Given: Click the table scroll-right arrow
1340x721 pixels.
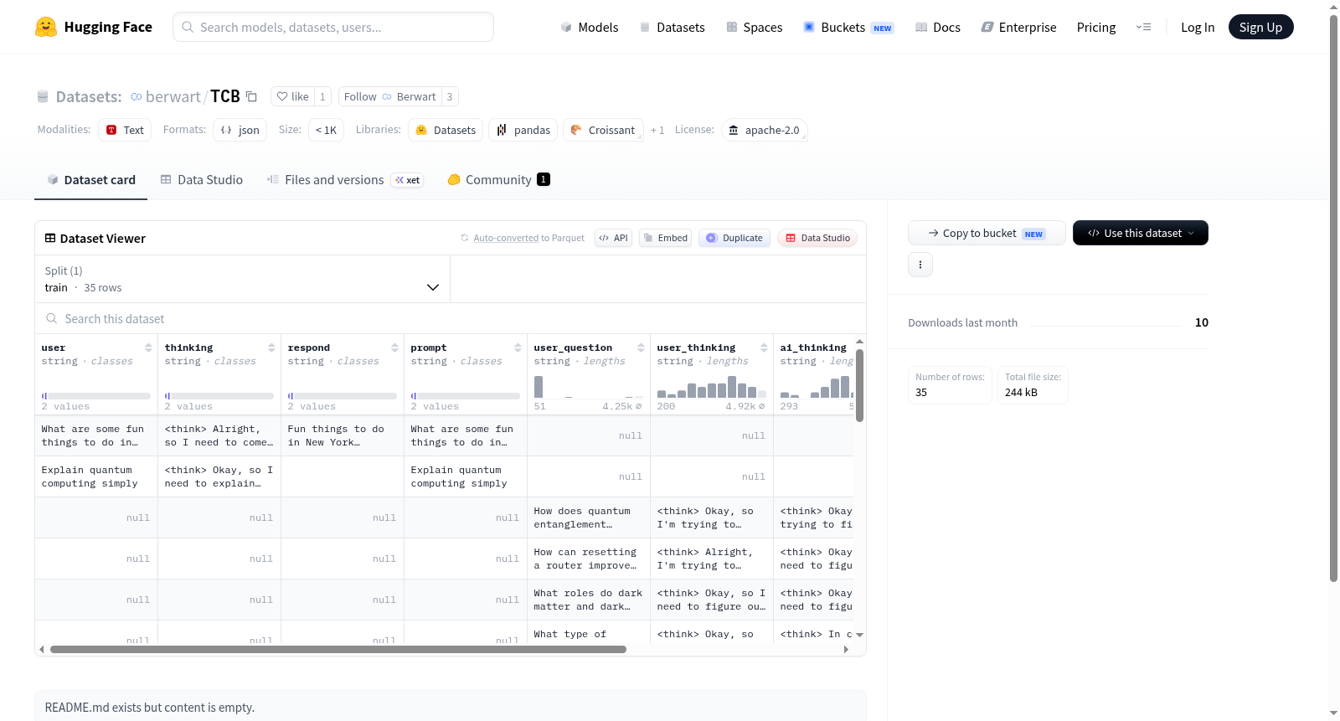Looking at the screenshot, I should 846,649.
